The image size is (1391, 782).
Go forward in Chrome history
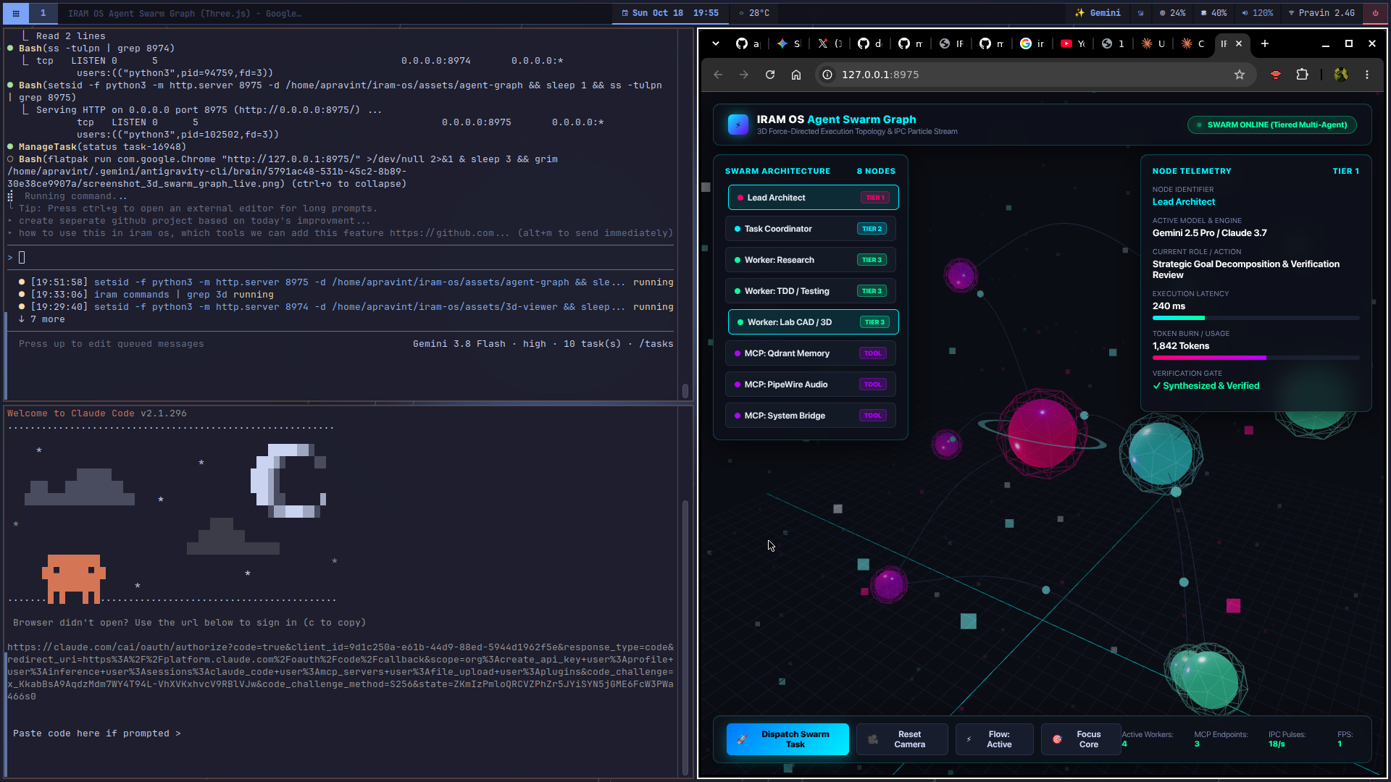click(x=744, y=75)
